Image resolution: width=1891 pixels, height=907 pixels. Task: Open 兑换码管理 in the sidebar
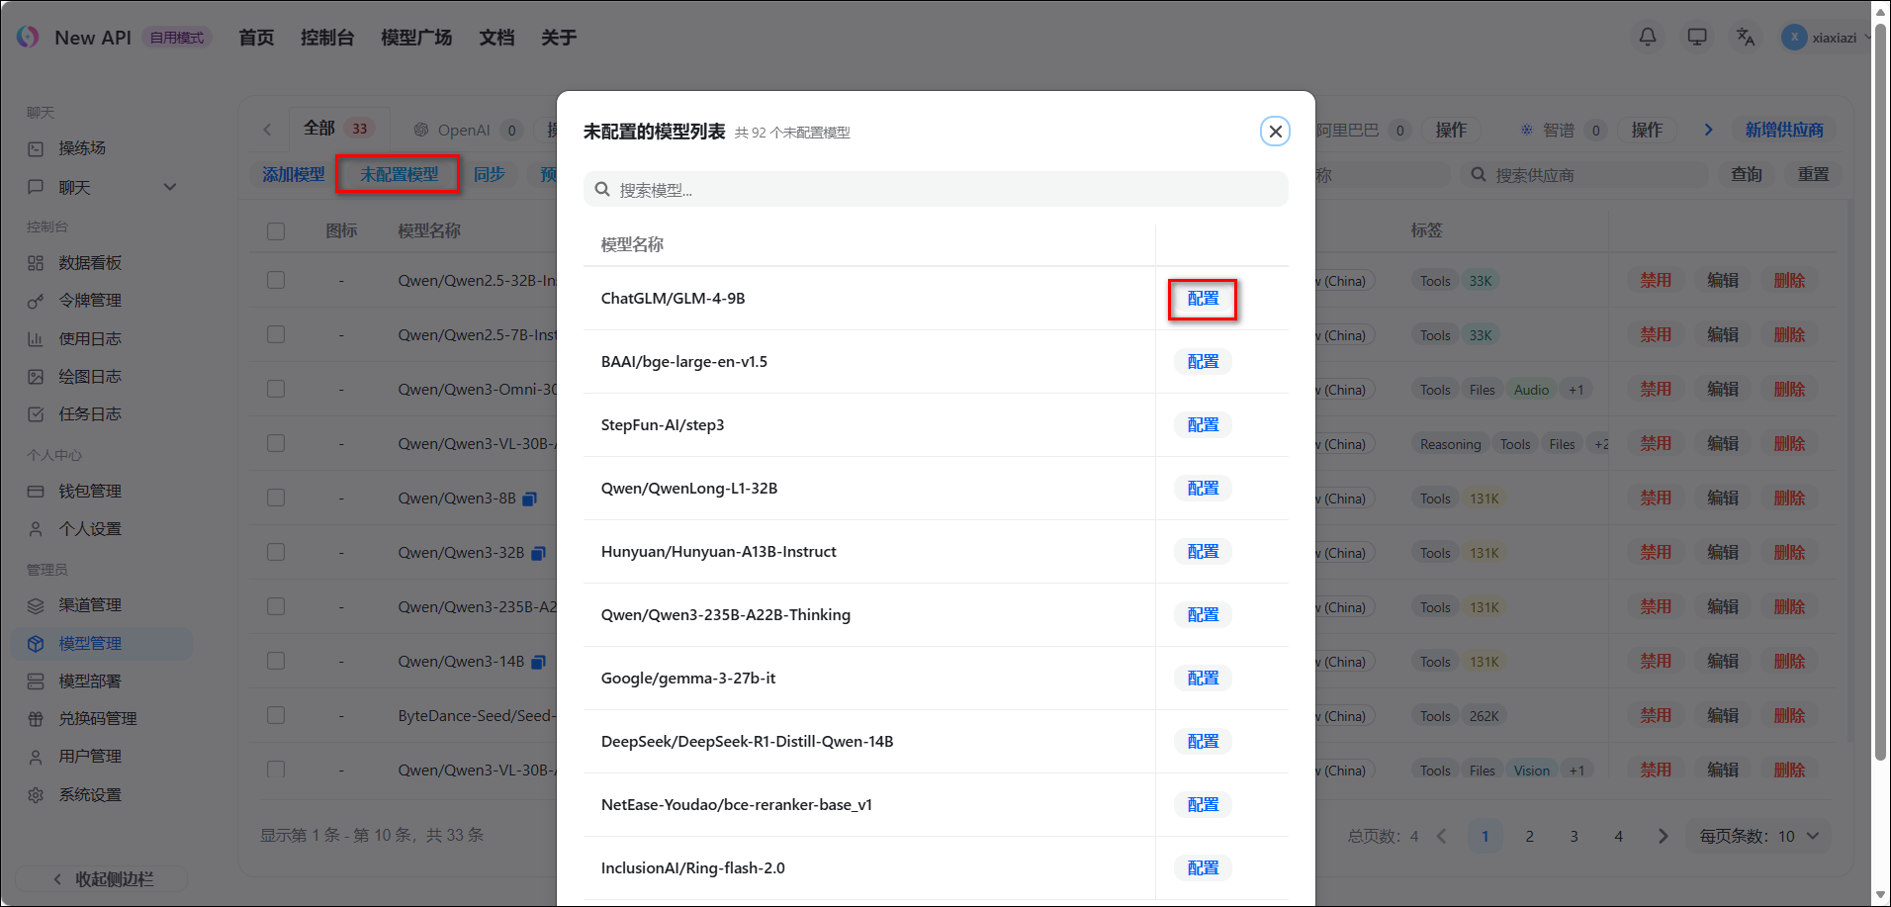click(97, 719)
